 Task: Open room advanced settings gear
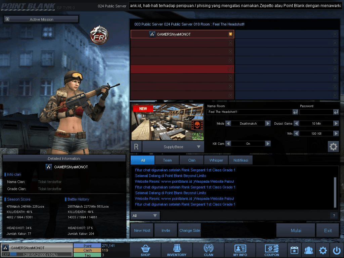(x=333, y=146)
